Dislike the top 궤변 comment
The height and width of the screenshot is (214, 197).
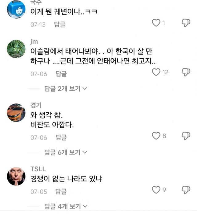[x=186, y=23]
